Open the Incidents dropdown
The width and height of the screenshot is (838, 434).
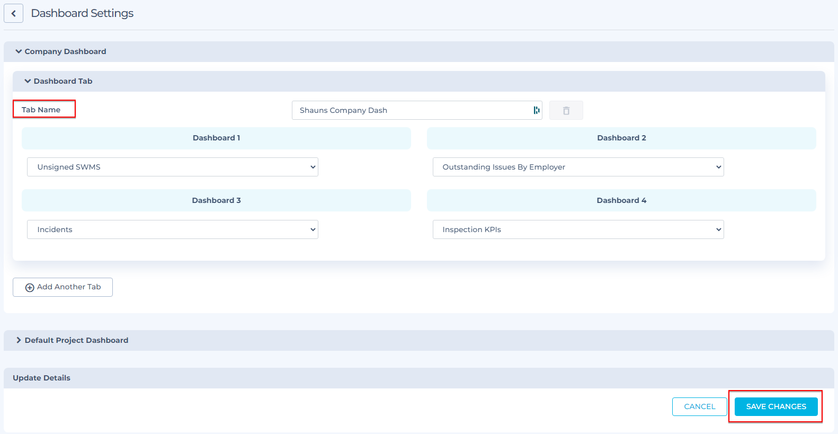coord(172,229)
